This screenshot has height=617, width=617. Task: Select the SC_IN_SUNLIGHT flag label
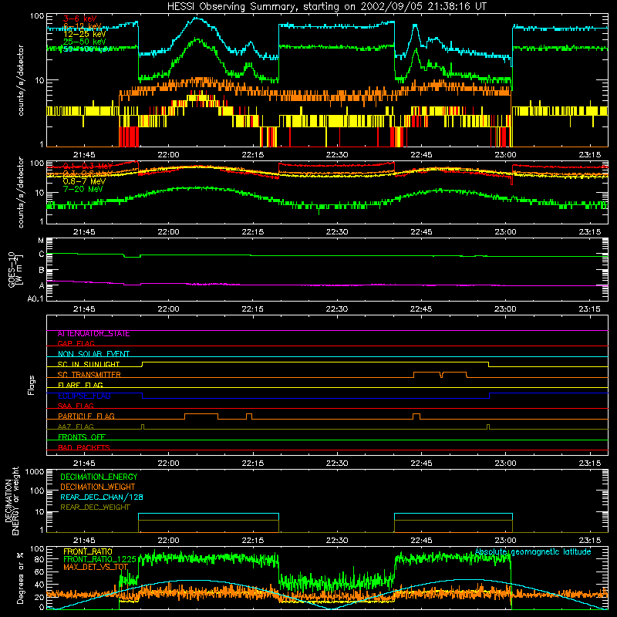tap(89, 364)
